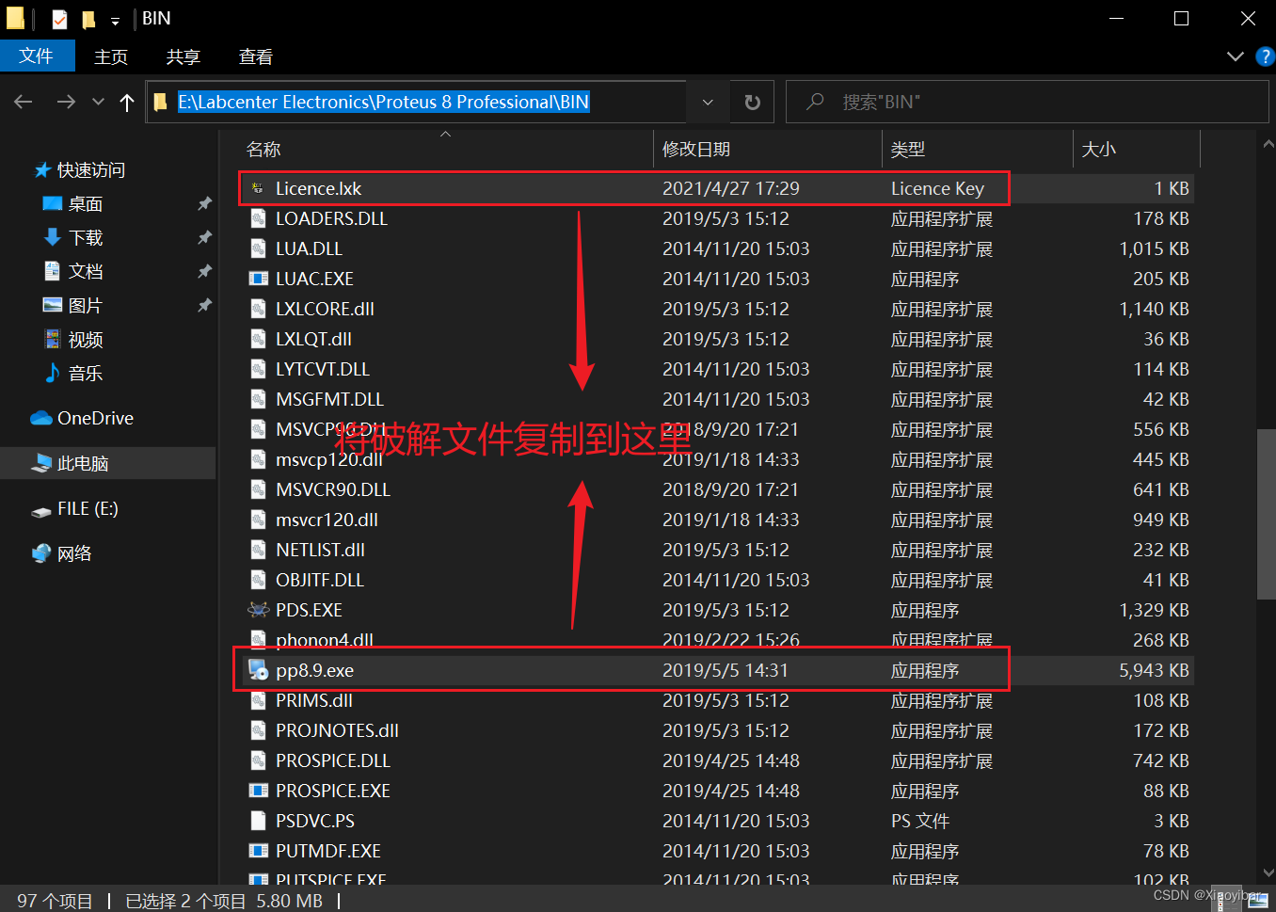Select file MSGFMT.DLL
The width and height of the screenshot is (1276, 912).
click(329, 399)
